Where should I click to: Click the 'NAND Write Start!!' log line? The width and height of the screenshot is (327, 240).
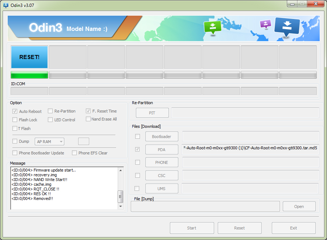pyautogui.click(x=39, y=180)
